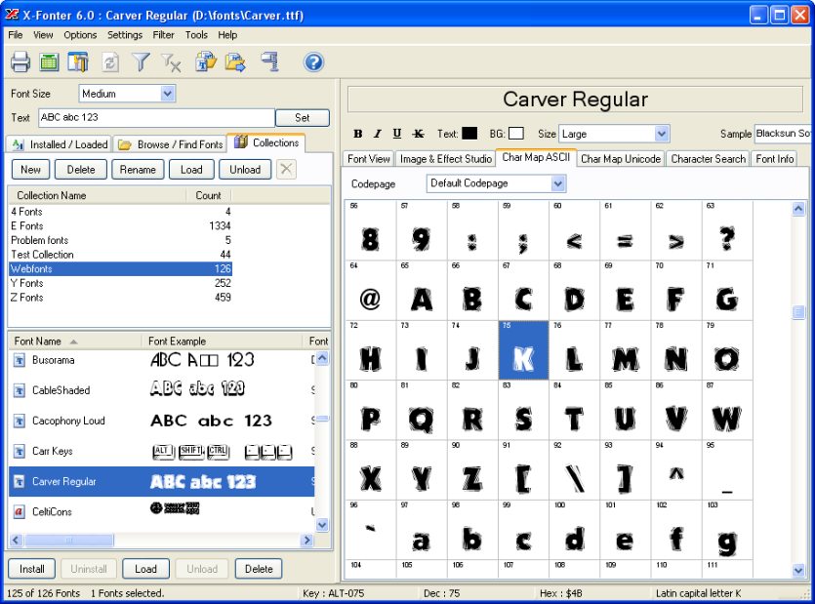Click the black Text color swatch

coord(469,134)
